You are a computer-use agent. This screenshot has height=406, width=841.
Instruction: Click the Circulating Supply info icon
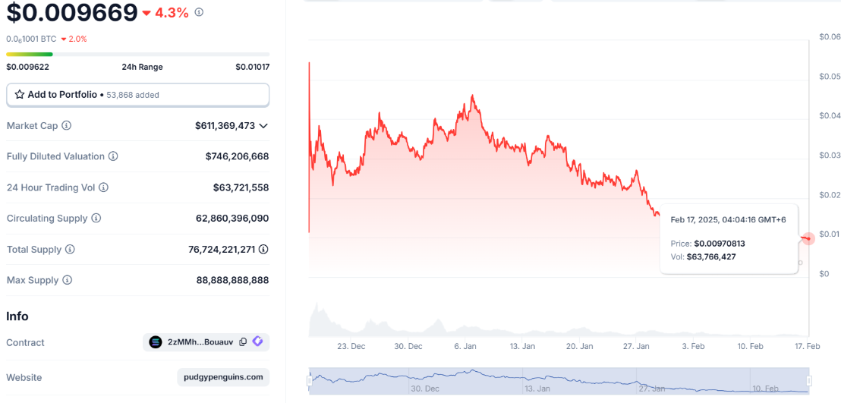[96, 219]
